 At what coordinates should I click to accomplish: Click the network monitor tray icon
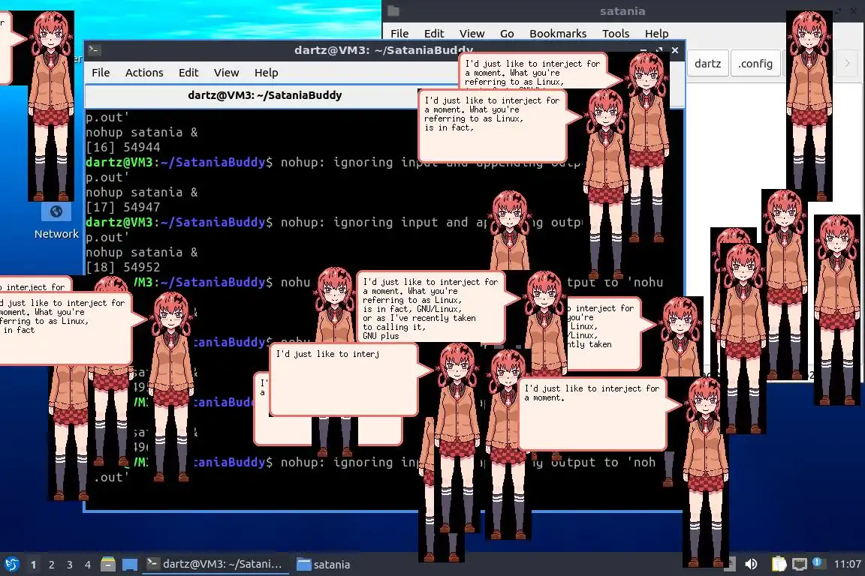click(x=800, y=564)
